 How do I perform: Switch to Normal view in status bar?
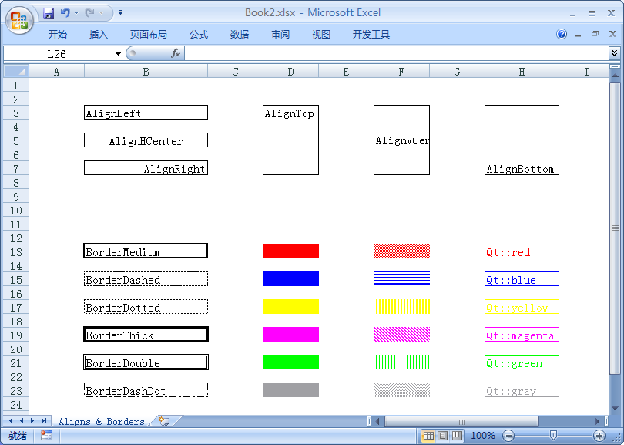(428, 436)
